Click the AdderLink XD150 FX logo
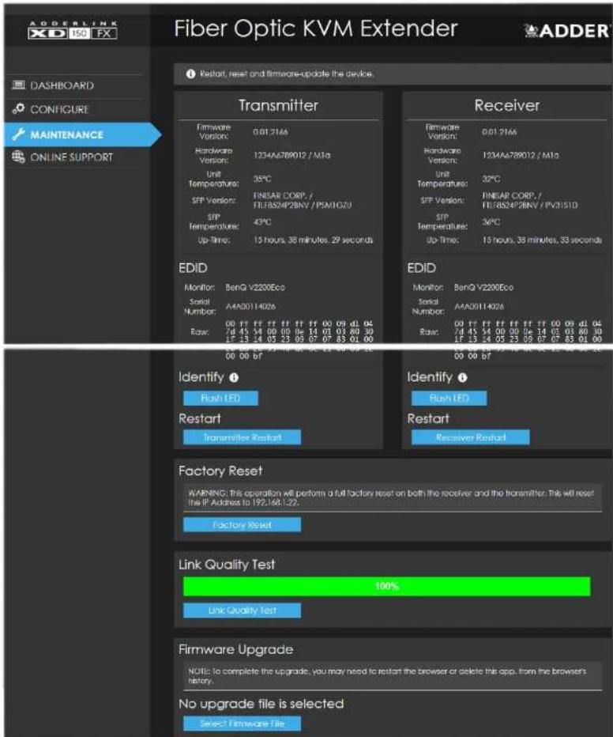 pyautogui.click(x=73, y=30)
